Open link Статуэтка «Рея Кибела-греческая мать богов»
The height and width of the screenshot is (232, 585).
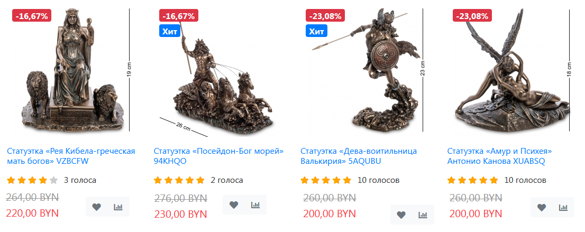71,156
